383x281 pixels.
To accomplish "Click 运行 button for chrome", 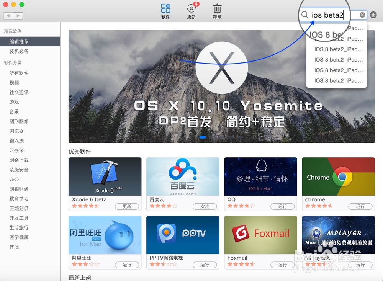I will coord(360,206).
